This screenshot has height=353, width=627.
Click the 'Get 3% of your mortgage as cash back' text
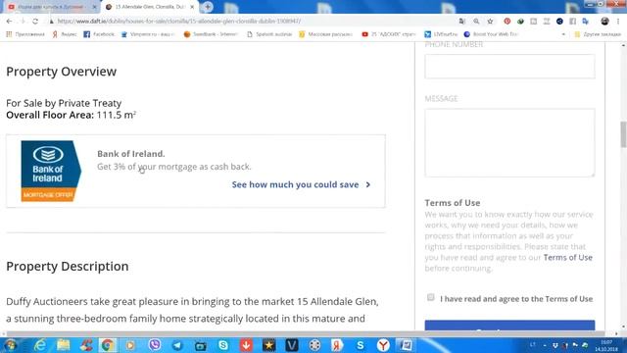pyautogui.click(x=174, y=167)
